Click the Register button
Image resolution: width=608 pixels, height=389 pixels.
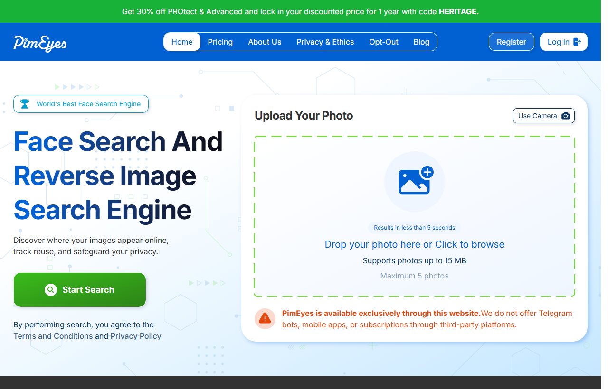tap(512, 42)
